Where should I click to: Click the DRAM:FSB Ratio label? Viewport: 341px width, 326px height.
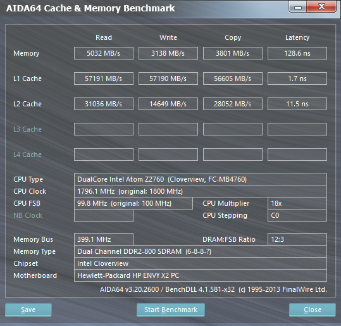pyautogui.click(x=229, y=239)
